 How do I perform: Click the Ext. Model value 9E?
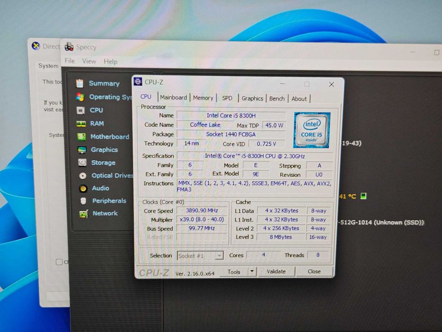pyautogui.click(x=256, y=174)
